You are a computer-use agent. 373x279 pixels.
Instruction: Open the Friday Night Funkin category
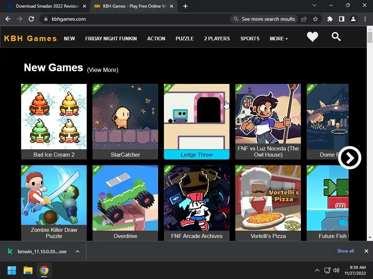[x=111, y=39]
